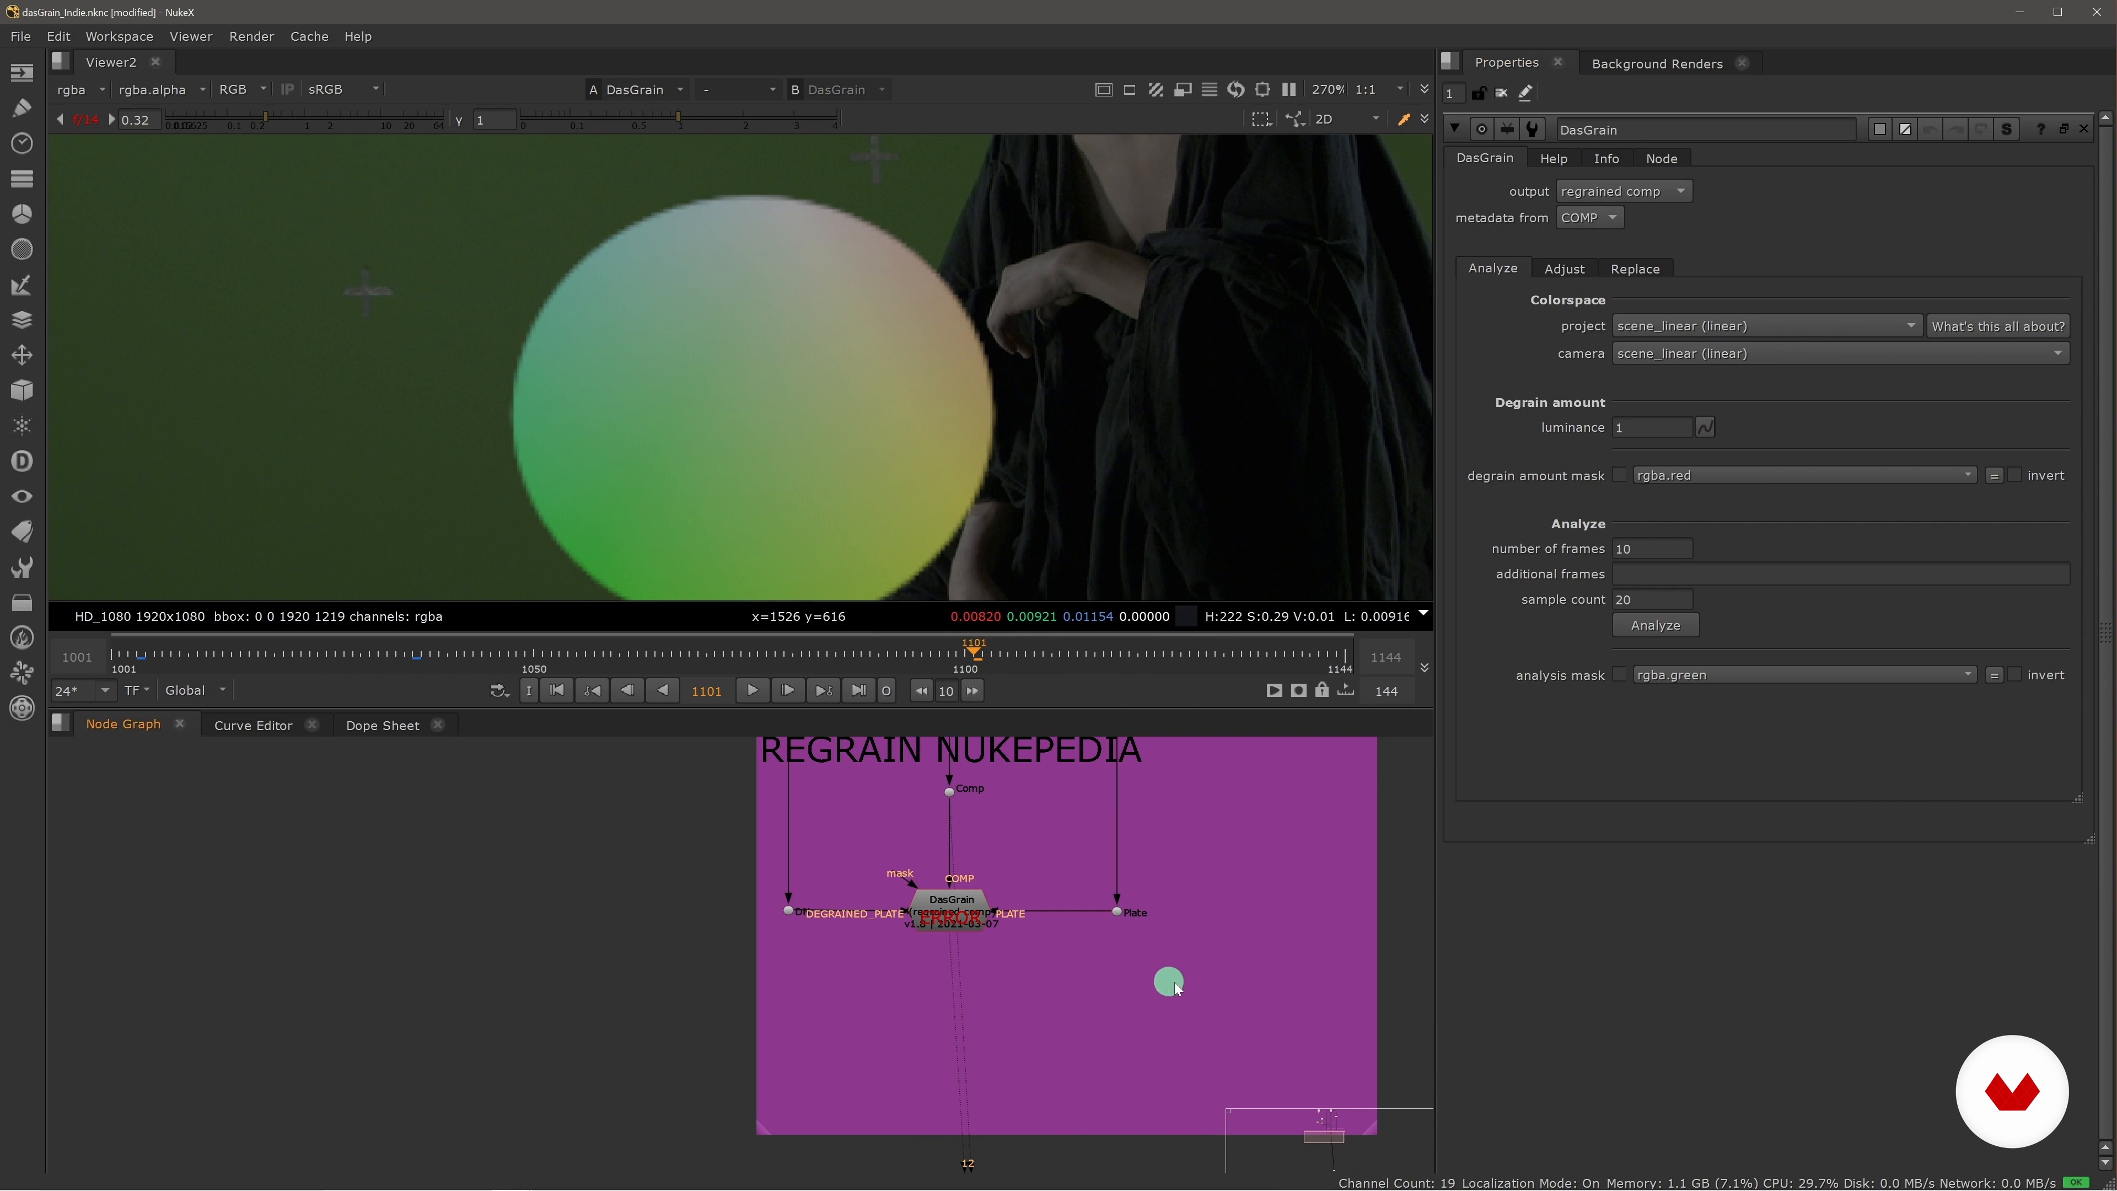This screenshot has height=1191, width=2117.
Task: Open the Workspace menu
Action: click(119, 36)
